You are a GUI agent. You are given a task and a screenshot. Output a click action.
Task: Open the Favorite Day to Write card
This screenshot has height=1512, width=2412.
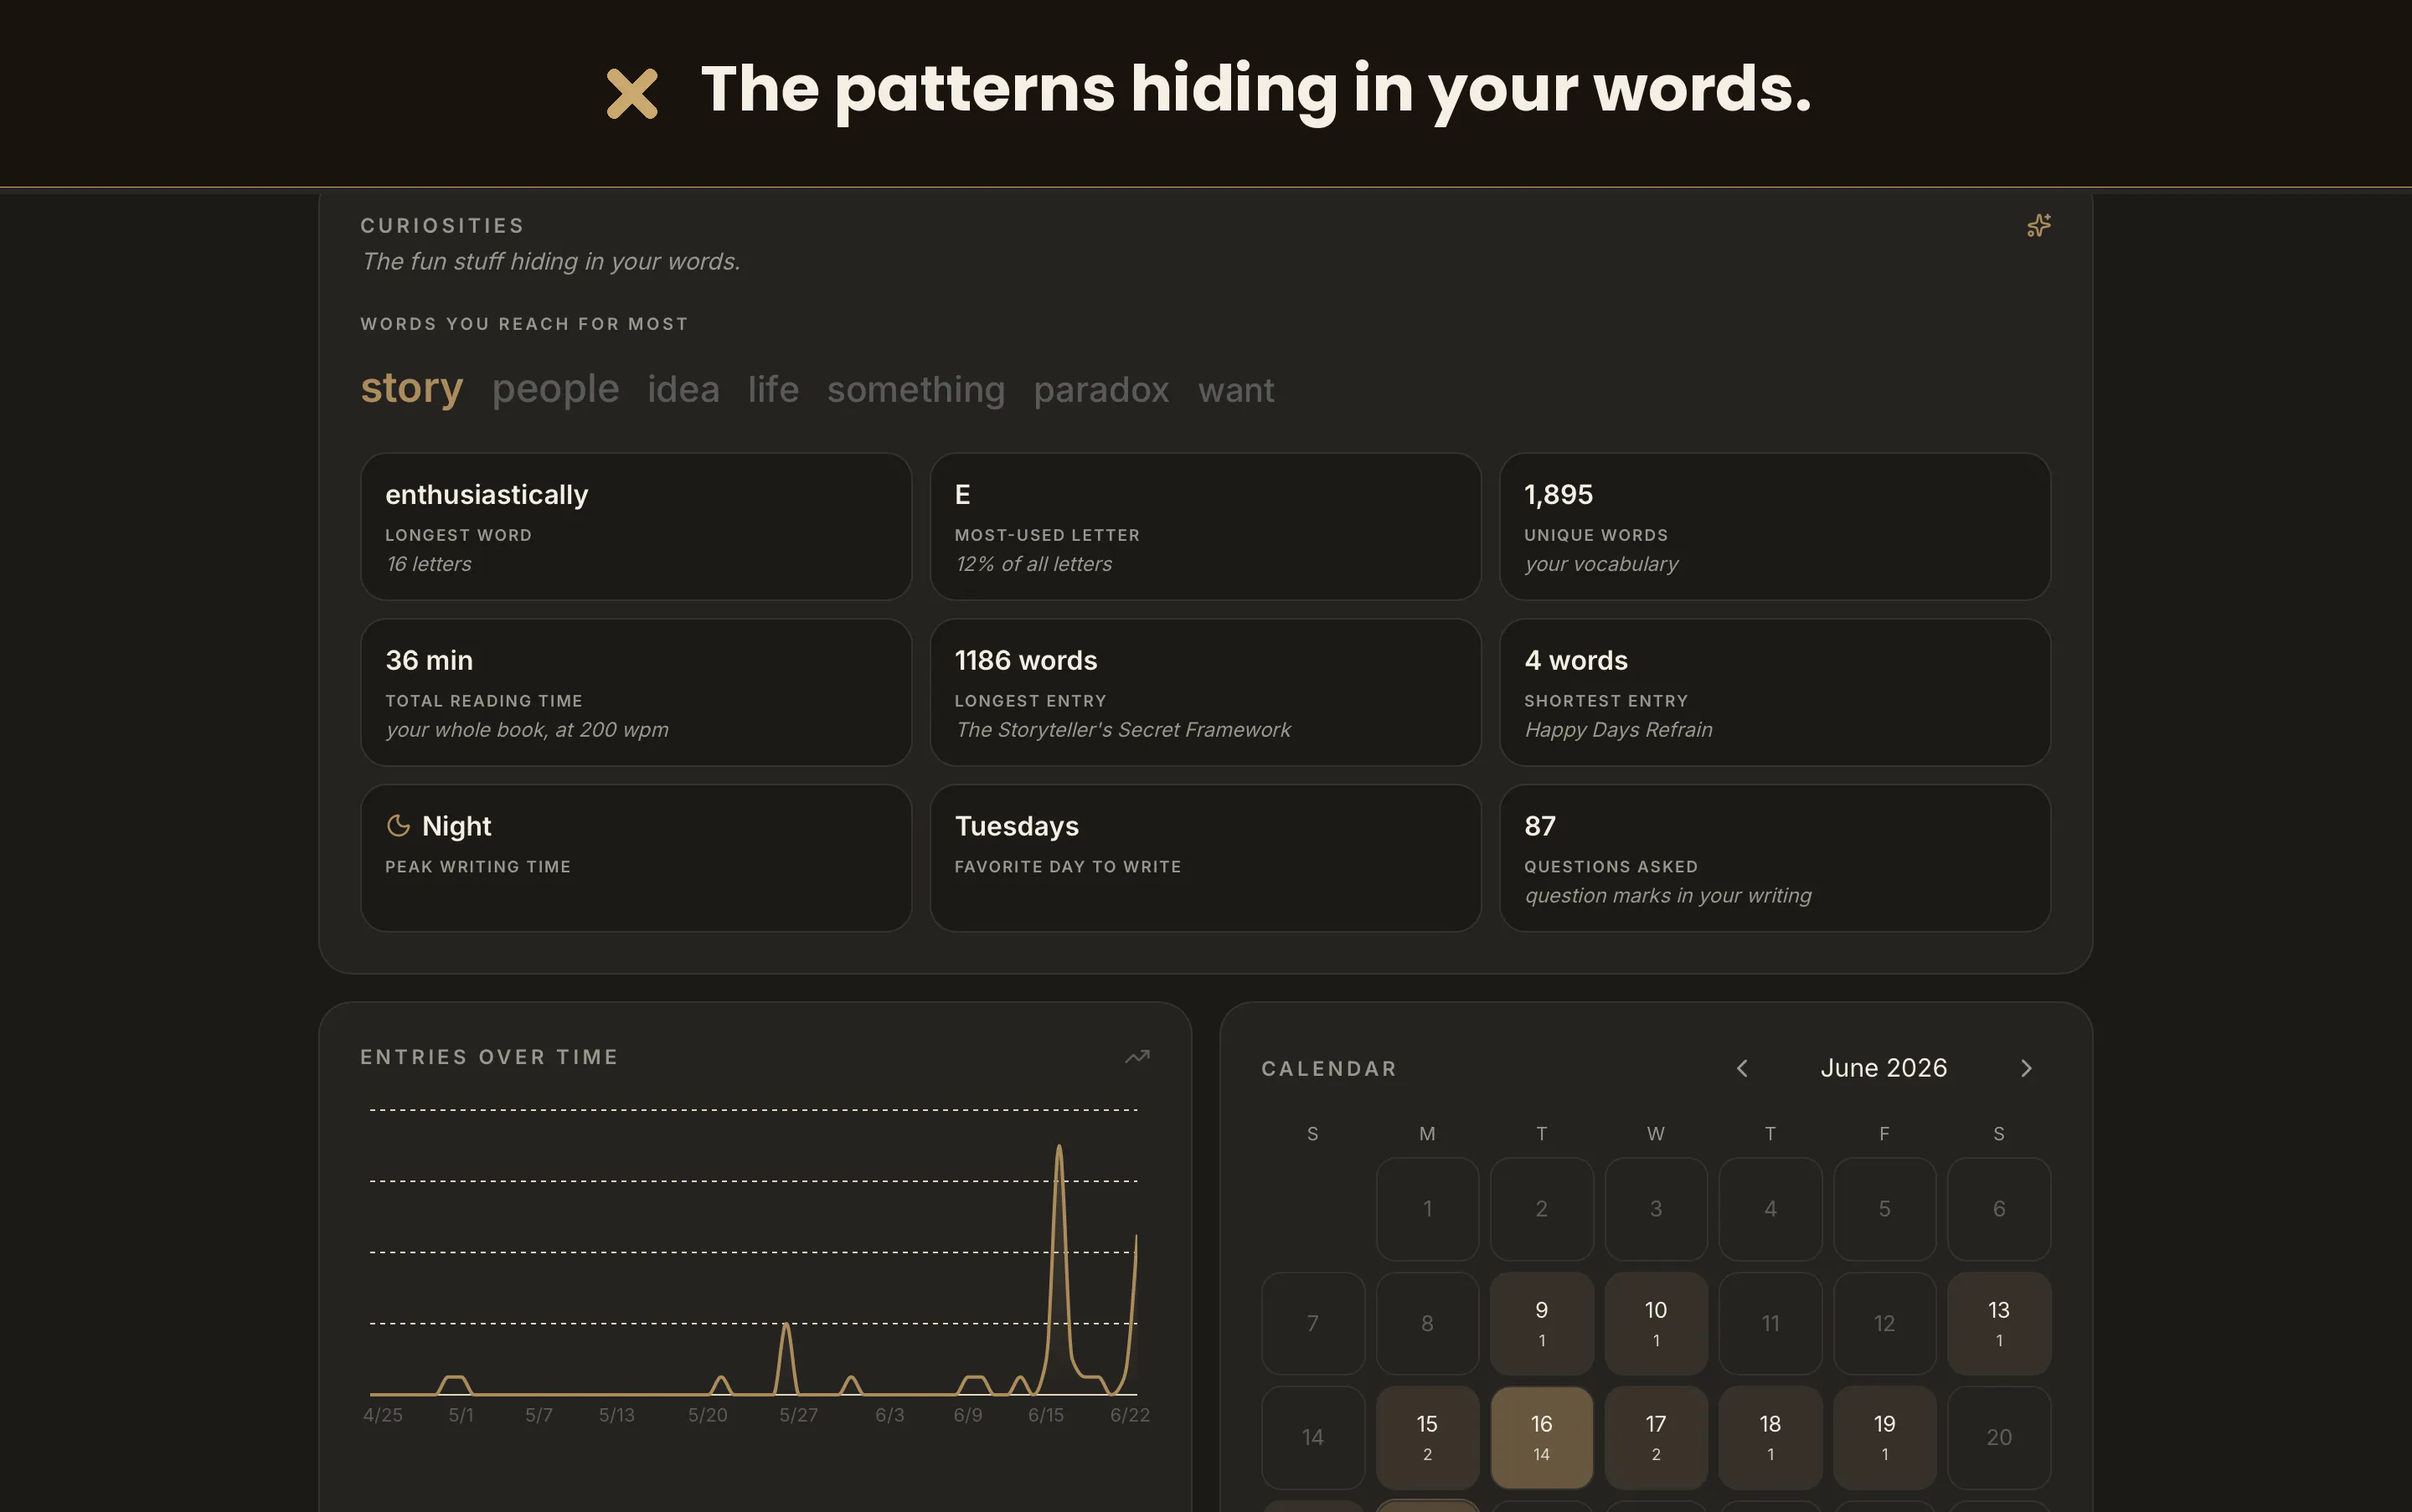1204,858
